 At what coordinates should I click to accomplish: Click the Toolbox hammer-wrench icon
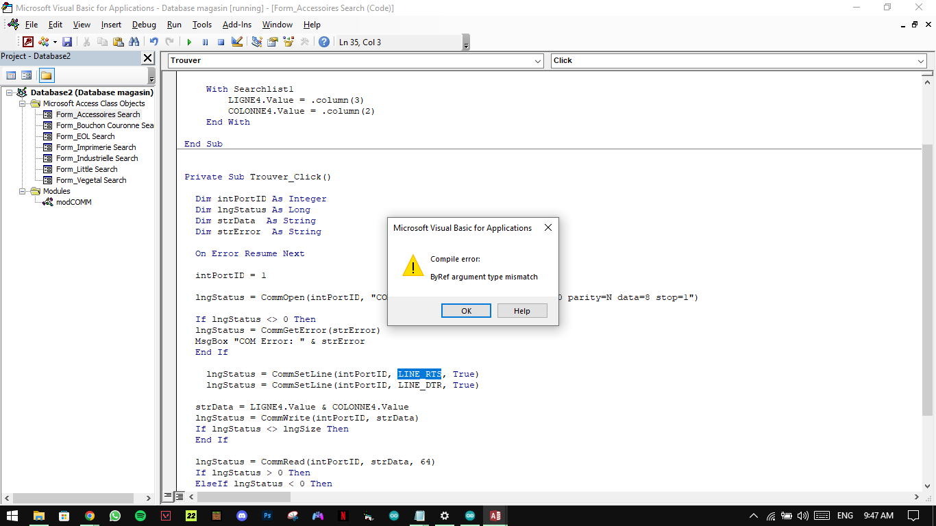coord(305,42)
